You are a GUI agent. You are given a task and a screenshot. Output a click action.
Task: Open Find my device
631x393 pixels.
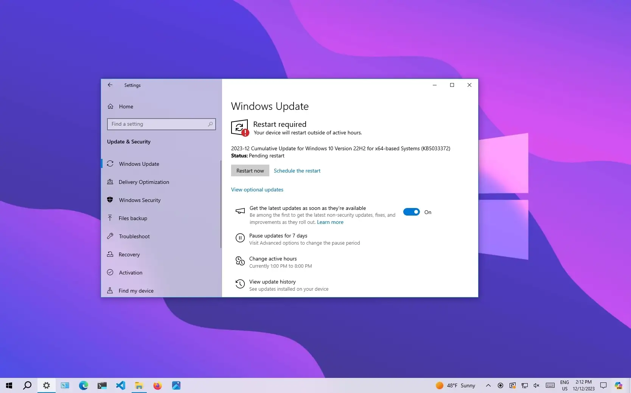[x=135, y=291]
